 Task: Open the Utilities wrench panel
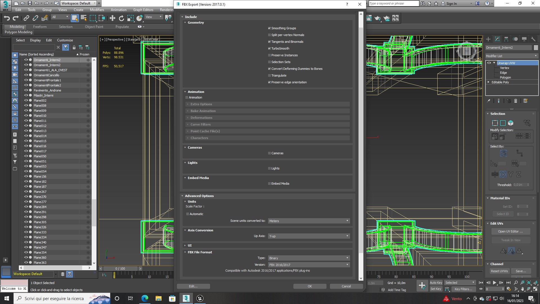[x=533, y=39]
